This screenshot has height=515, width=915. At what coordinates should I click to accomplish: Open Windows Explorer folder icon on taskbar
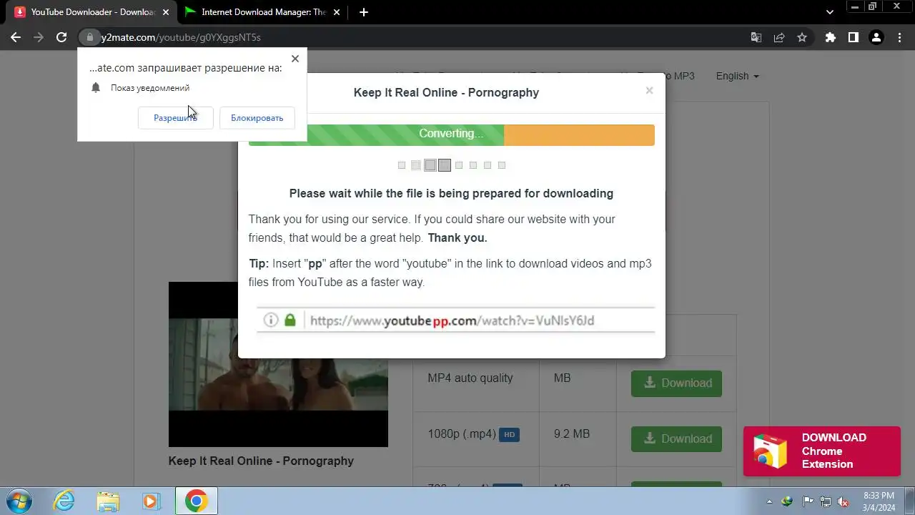(x=108, y=501)
